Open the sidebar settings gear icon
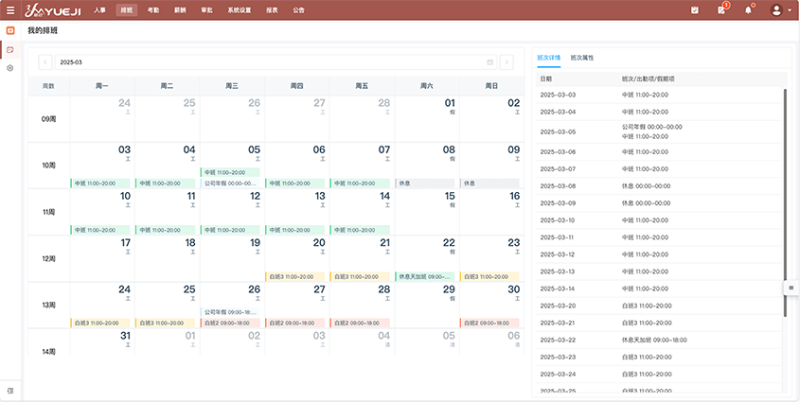This screenshot has width=800, height=402. tap(10, 68)
